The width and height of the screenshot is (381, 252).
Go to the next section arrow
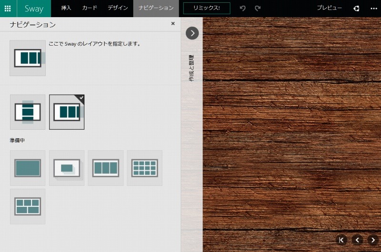tap(373, 240)
